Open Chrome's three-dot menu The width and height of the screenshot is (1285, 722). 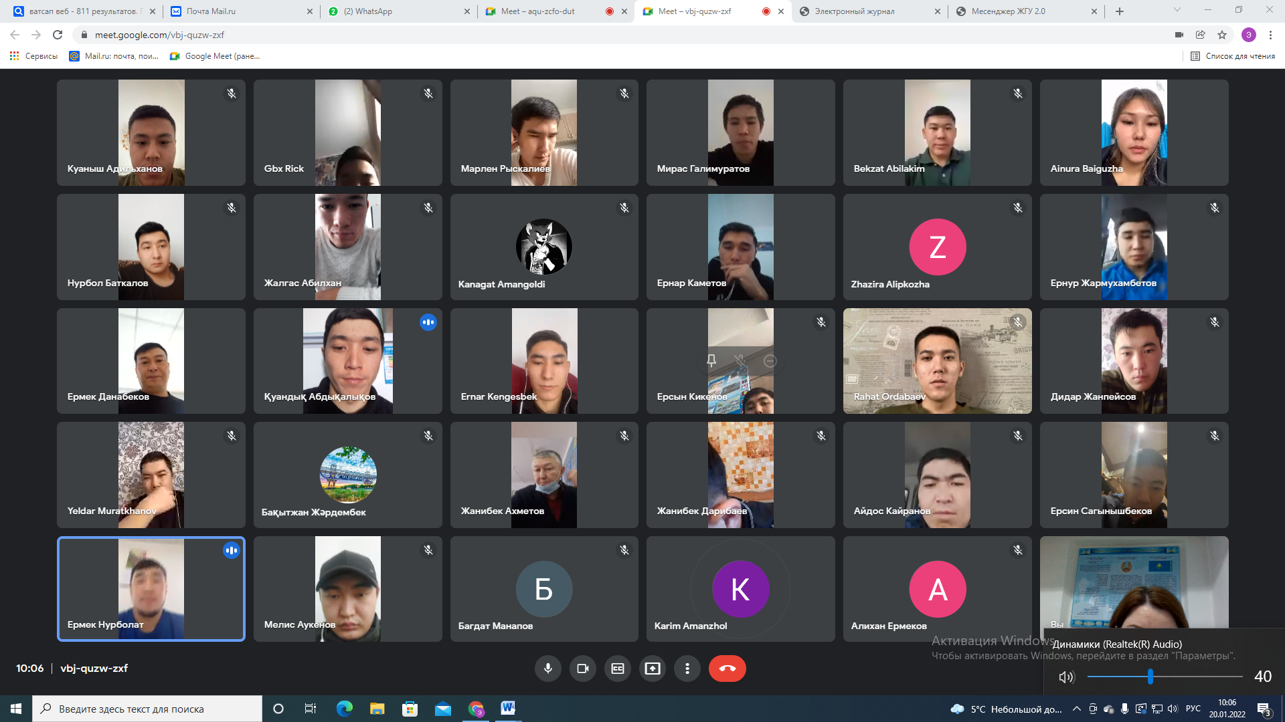click(x=1270, y=35)
